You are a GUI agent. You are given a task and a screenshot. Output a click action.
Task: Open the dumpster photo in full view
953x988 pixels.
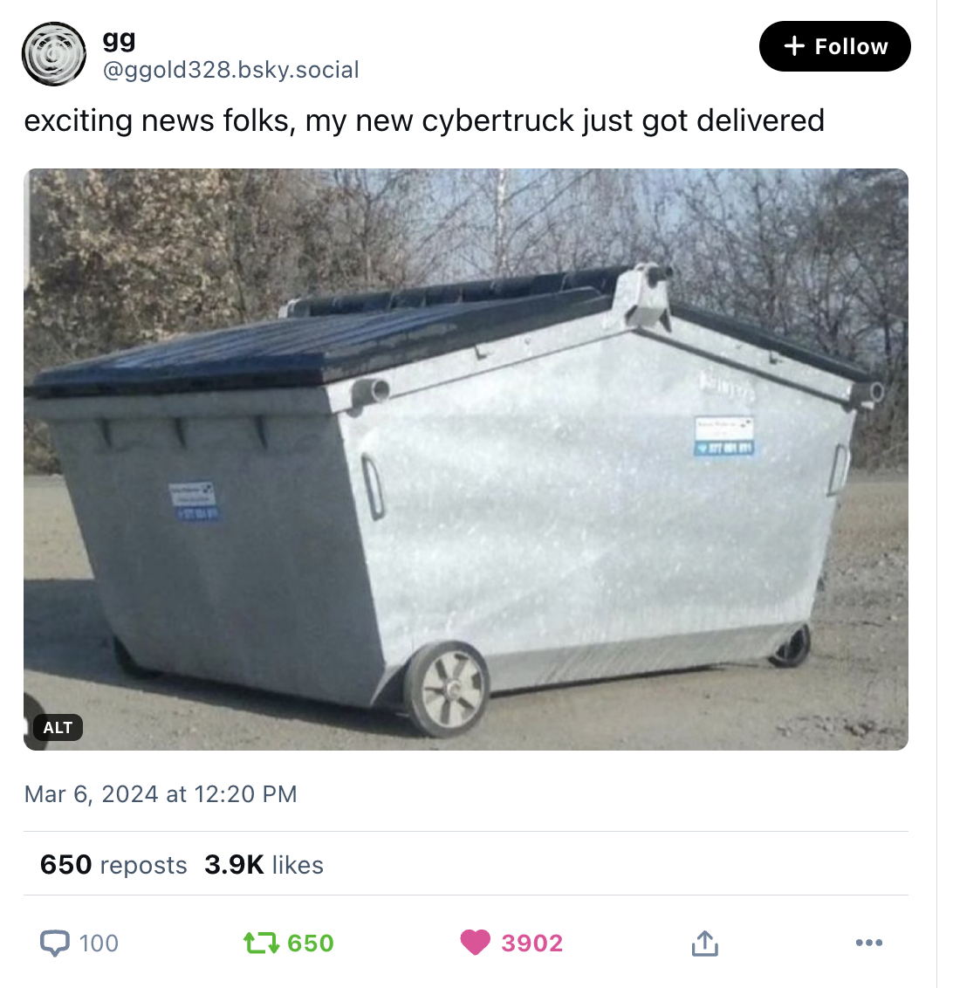[465, 459]
